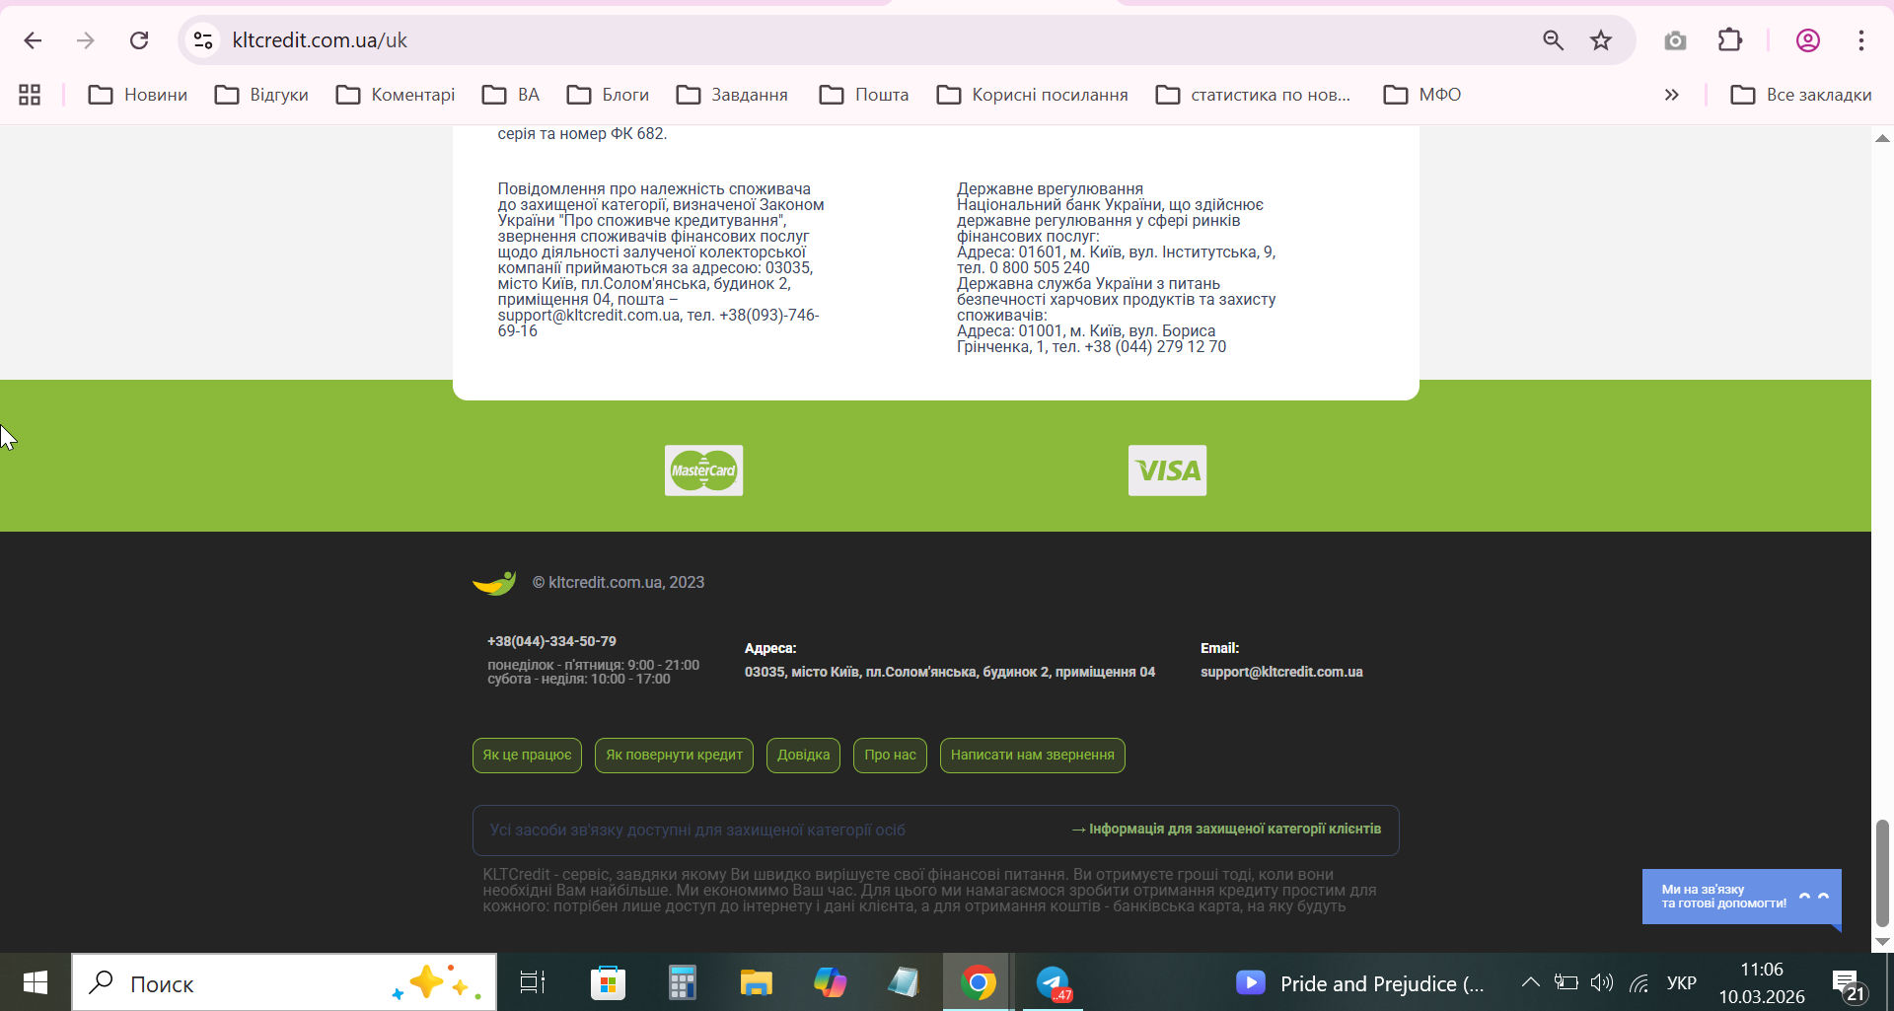The image size is (1894, 1011).
Task: Open Copilot from taskbar
Action: pyautogui.click(x=830, y=982)
